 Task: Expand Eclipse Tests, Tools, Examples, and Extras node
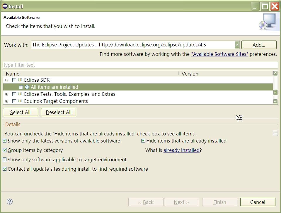tap(7, 94)
